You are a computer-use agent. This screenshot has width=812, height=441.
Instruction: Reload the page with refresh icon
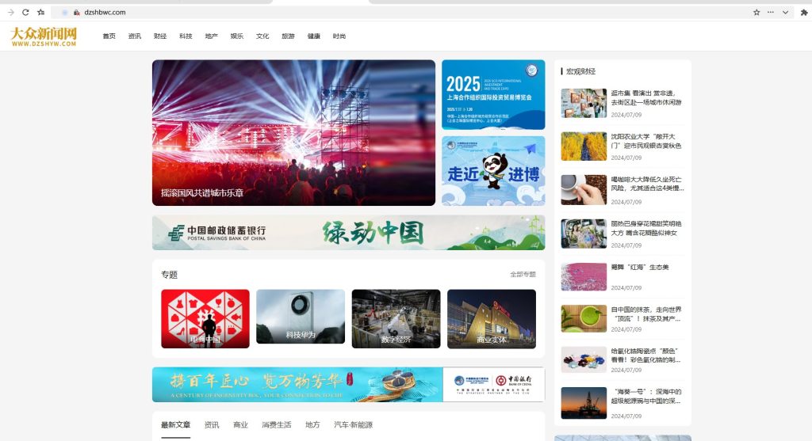click(x=25, y=12)
